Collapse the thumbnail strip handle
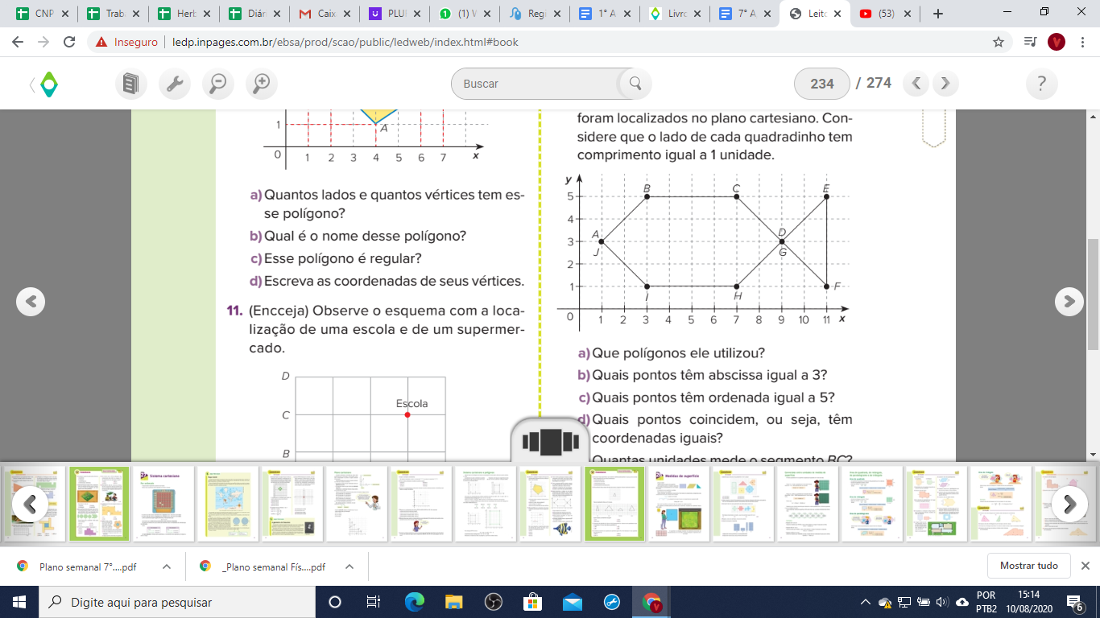1100x618 pixels. coord(550,441)
